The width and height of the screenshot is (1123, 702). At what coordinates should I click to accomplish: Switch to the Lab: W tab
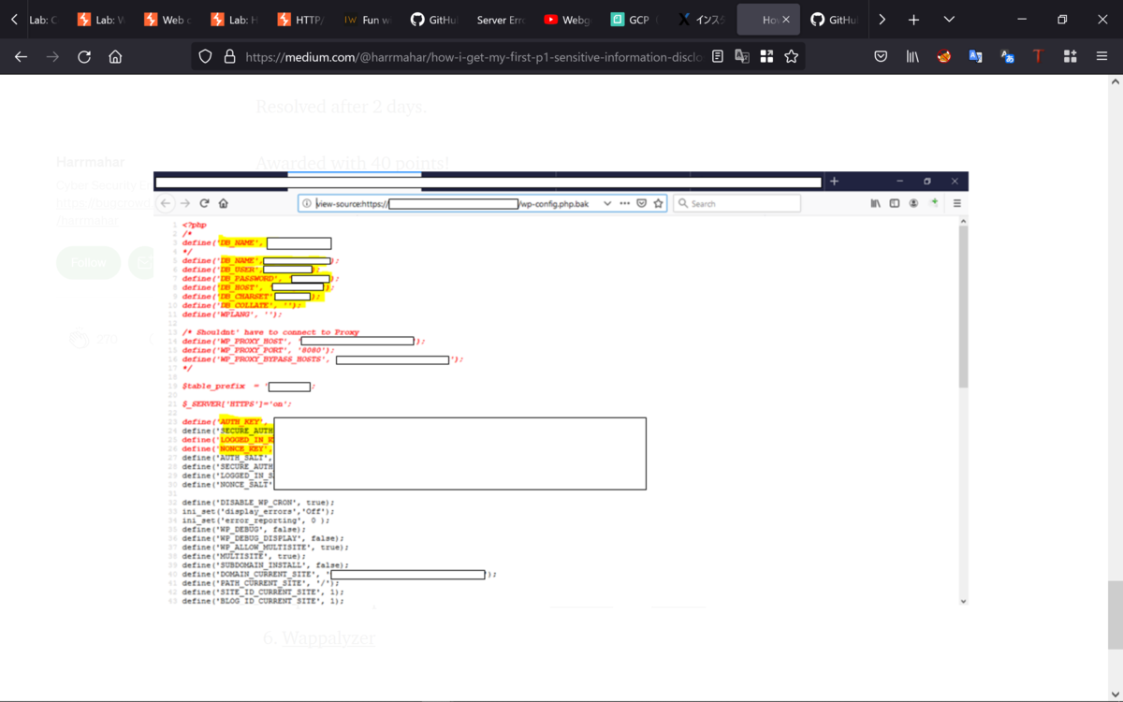[100, 20]
